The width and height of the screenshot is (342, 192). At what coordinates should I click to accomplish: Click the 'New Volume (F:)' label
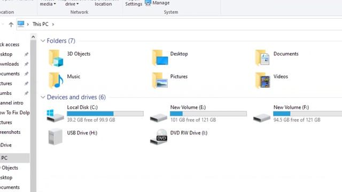click(291, 107)
